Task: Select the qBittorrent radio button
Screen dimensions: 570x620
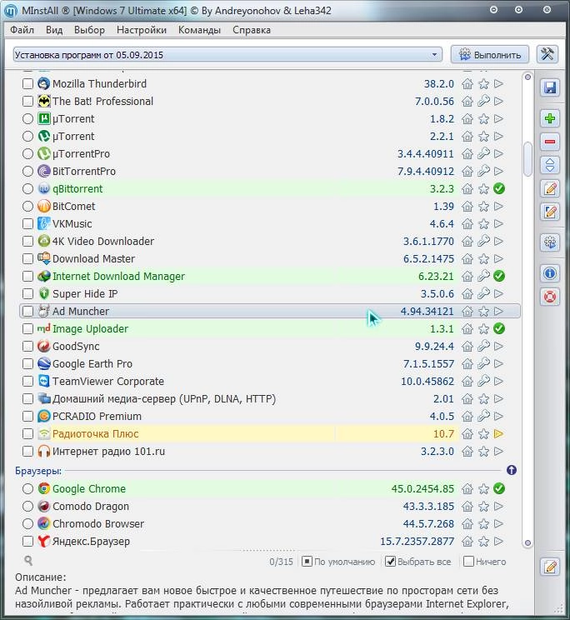Action: 27,188
